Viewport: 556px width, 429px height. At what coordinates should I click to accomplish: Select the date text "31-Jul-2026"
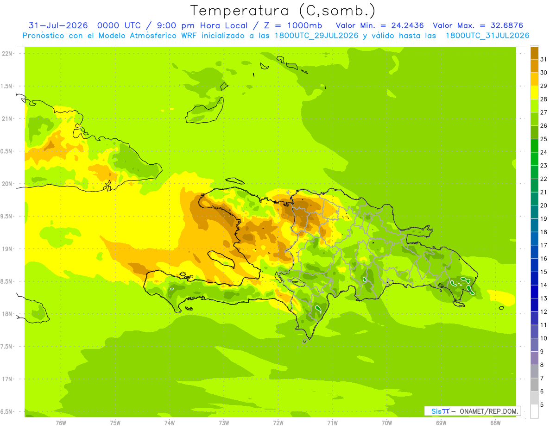coord(58,25)
